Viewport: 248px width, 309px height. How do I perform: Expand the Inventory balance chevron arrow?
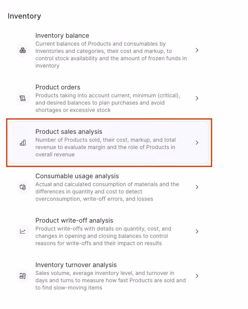(x=197, y=50)
